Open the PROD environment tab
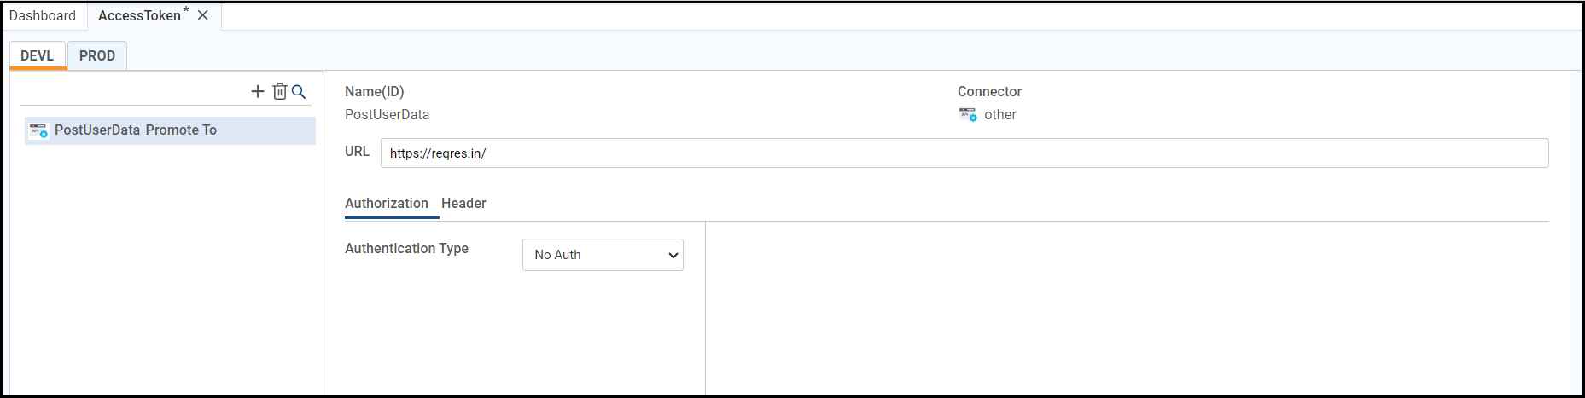 97,55
